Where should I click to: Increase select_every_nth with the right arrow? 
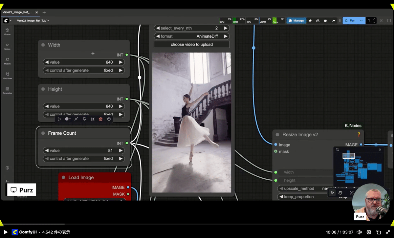[226, 28]
